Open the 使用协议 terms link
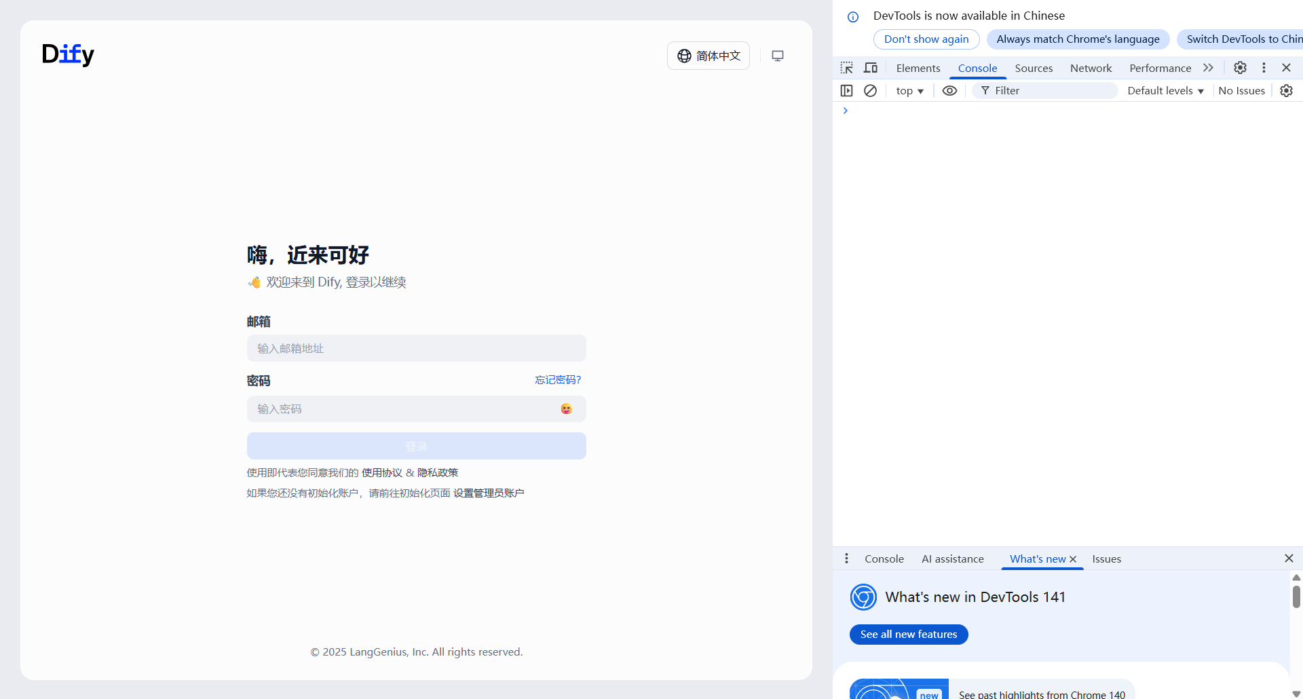 click(382, 472)
